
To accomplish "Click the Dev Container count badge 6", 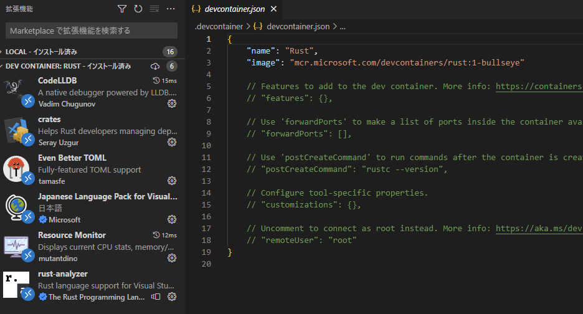I will point(171,66).
